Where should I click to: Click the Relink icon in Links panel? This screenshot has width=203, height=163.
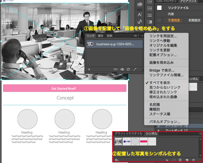click(115, 69)
